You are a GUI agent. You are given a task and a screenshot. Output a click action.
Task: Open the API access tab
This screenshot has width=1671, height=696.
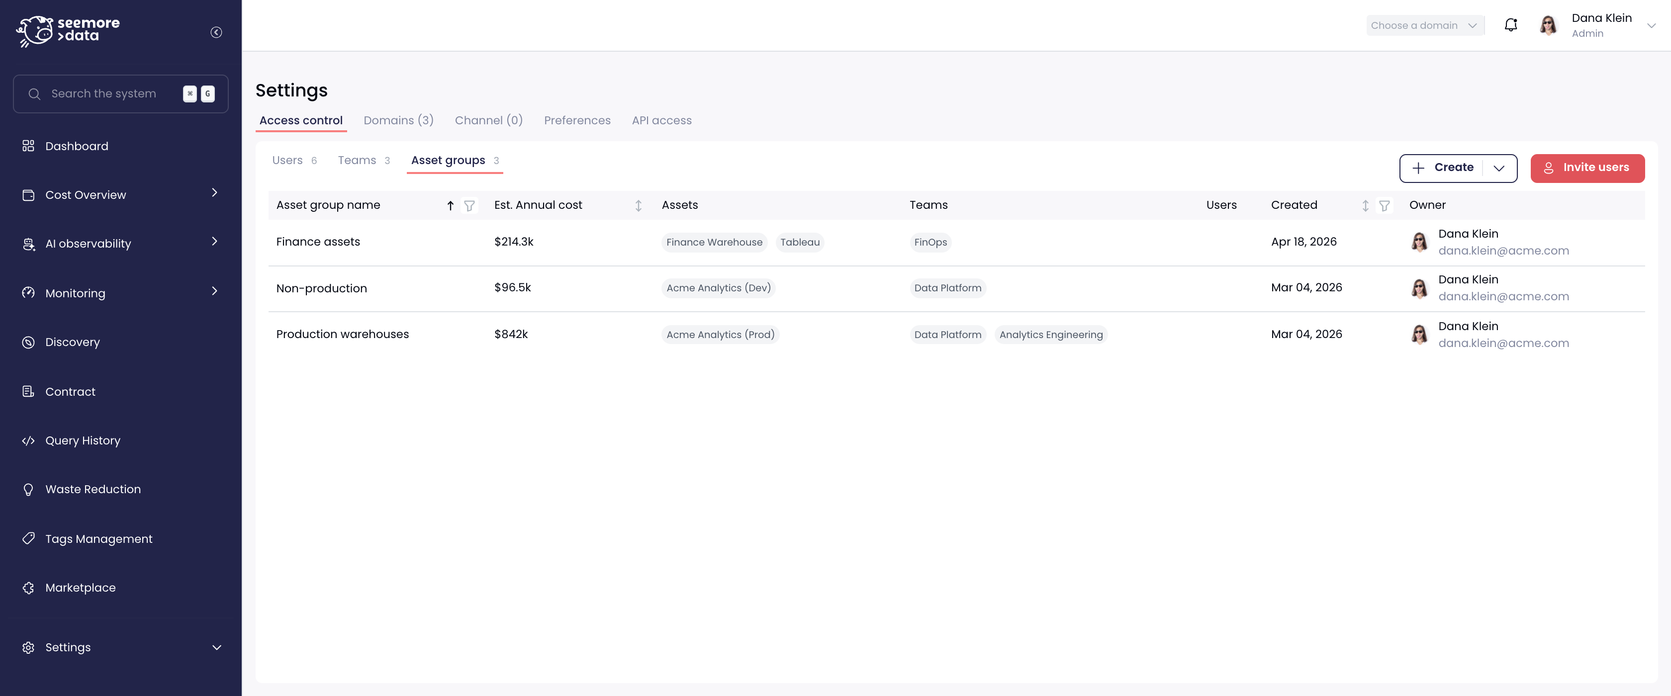pos(661,121)
